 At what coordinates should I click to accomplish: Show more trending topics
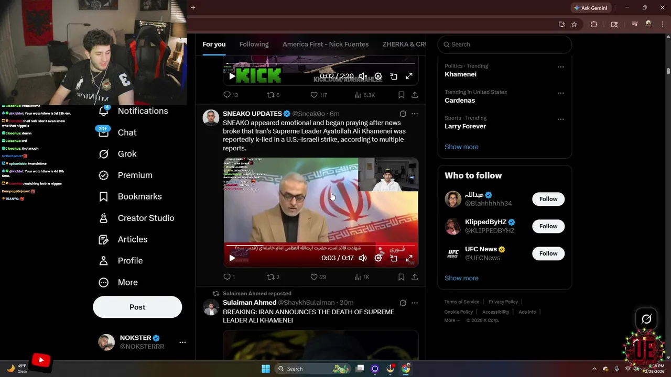point(461,147)
